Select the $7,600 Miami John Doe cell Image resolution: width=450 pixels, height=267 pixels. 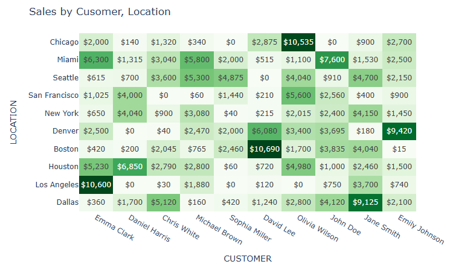332,60
